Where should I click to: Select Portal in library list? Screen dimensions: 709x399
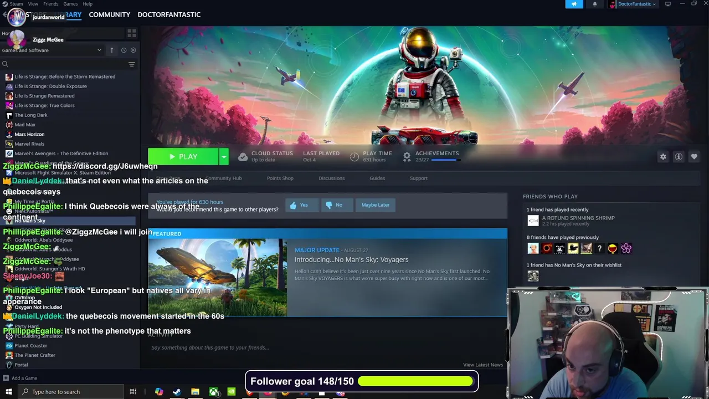tap(21, 365)
